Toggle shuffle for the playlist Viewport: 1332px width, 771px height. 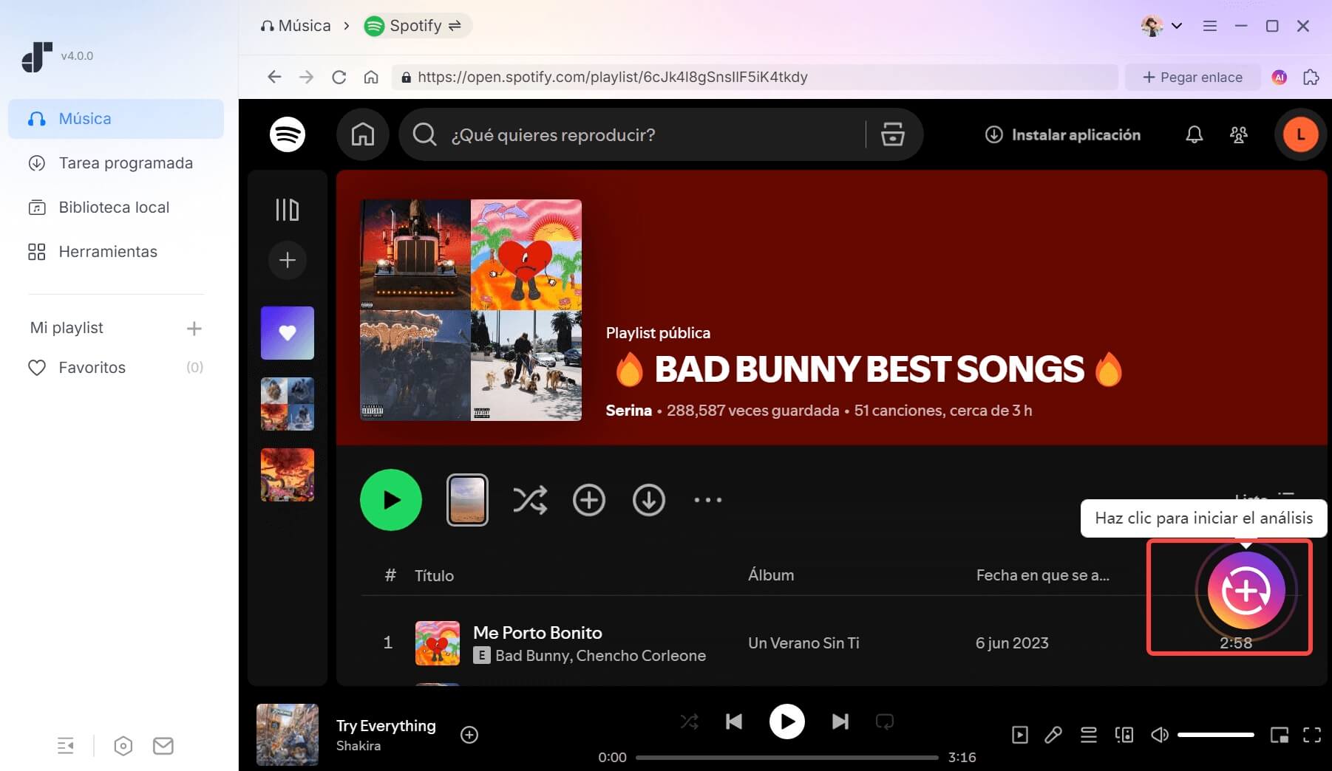click(530, 500)
